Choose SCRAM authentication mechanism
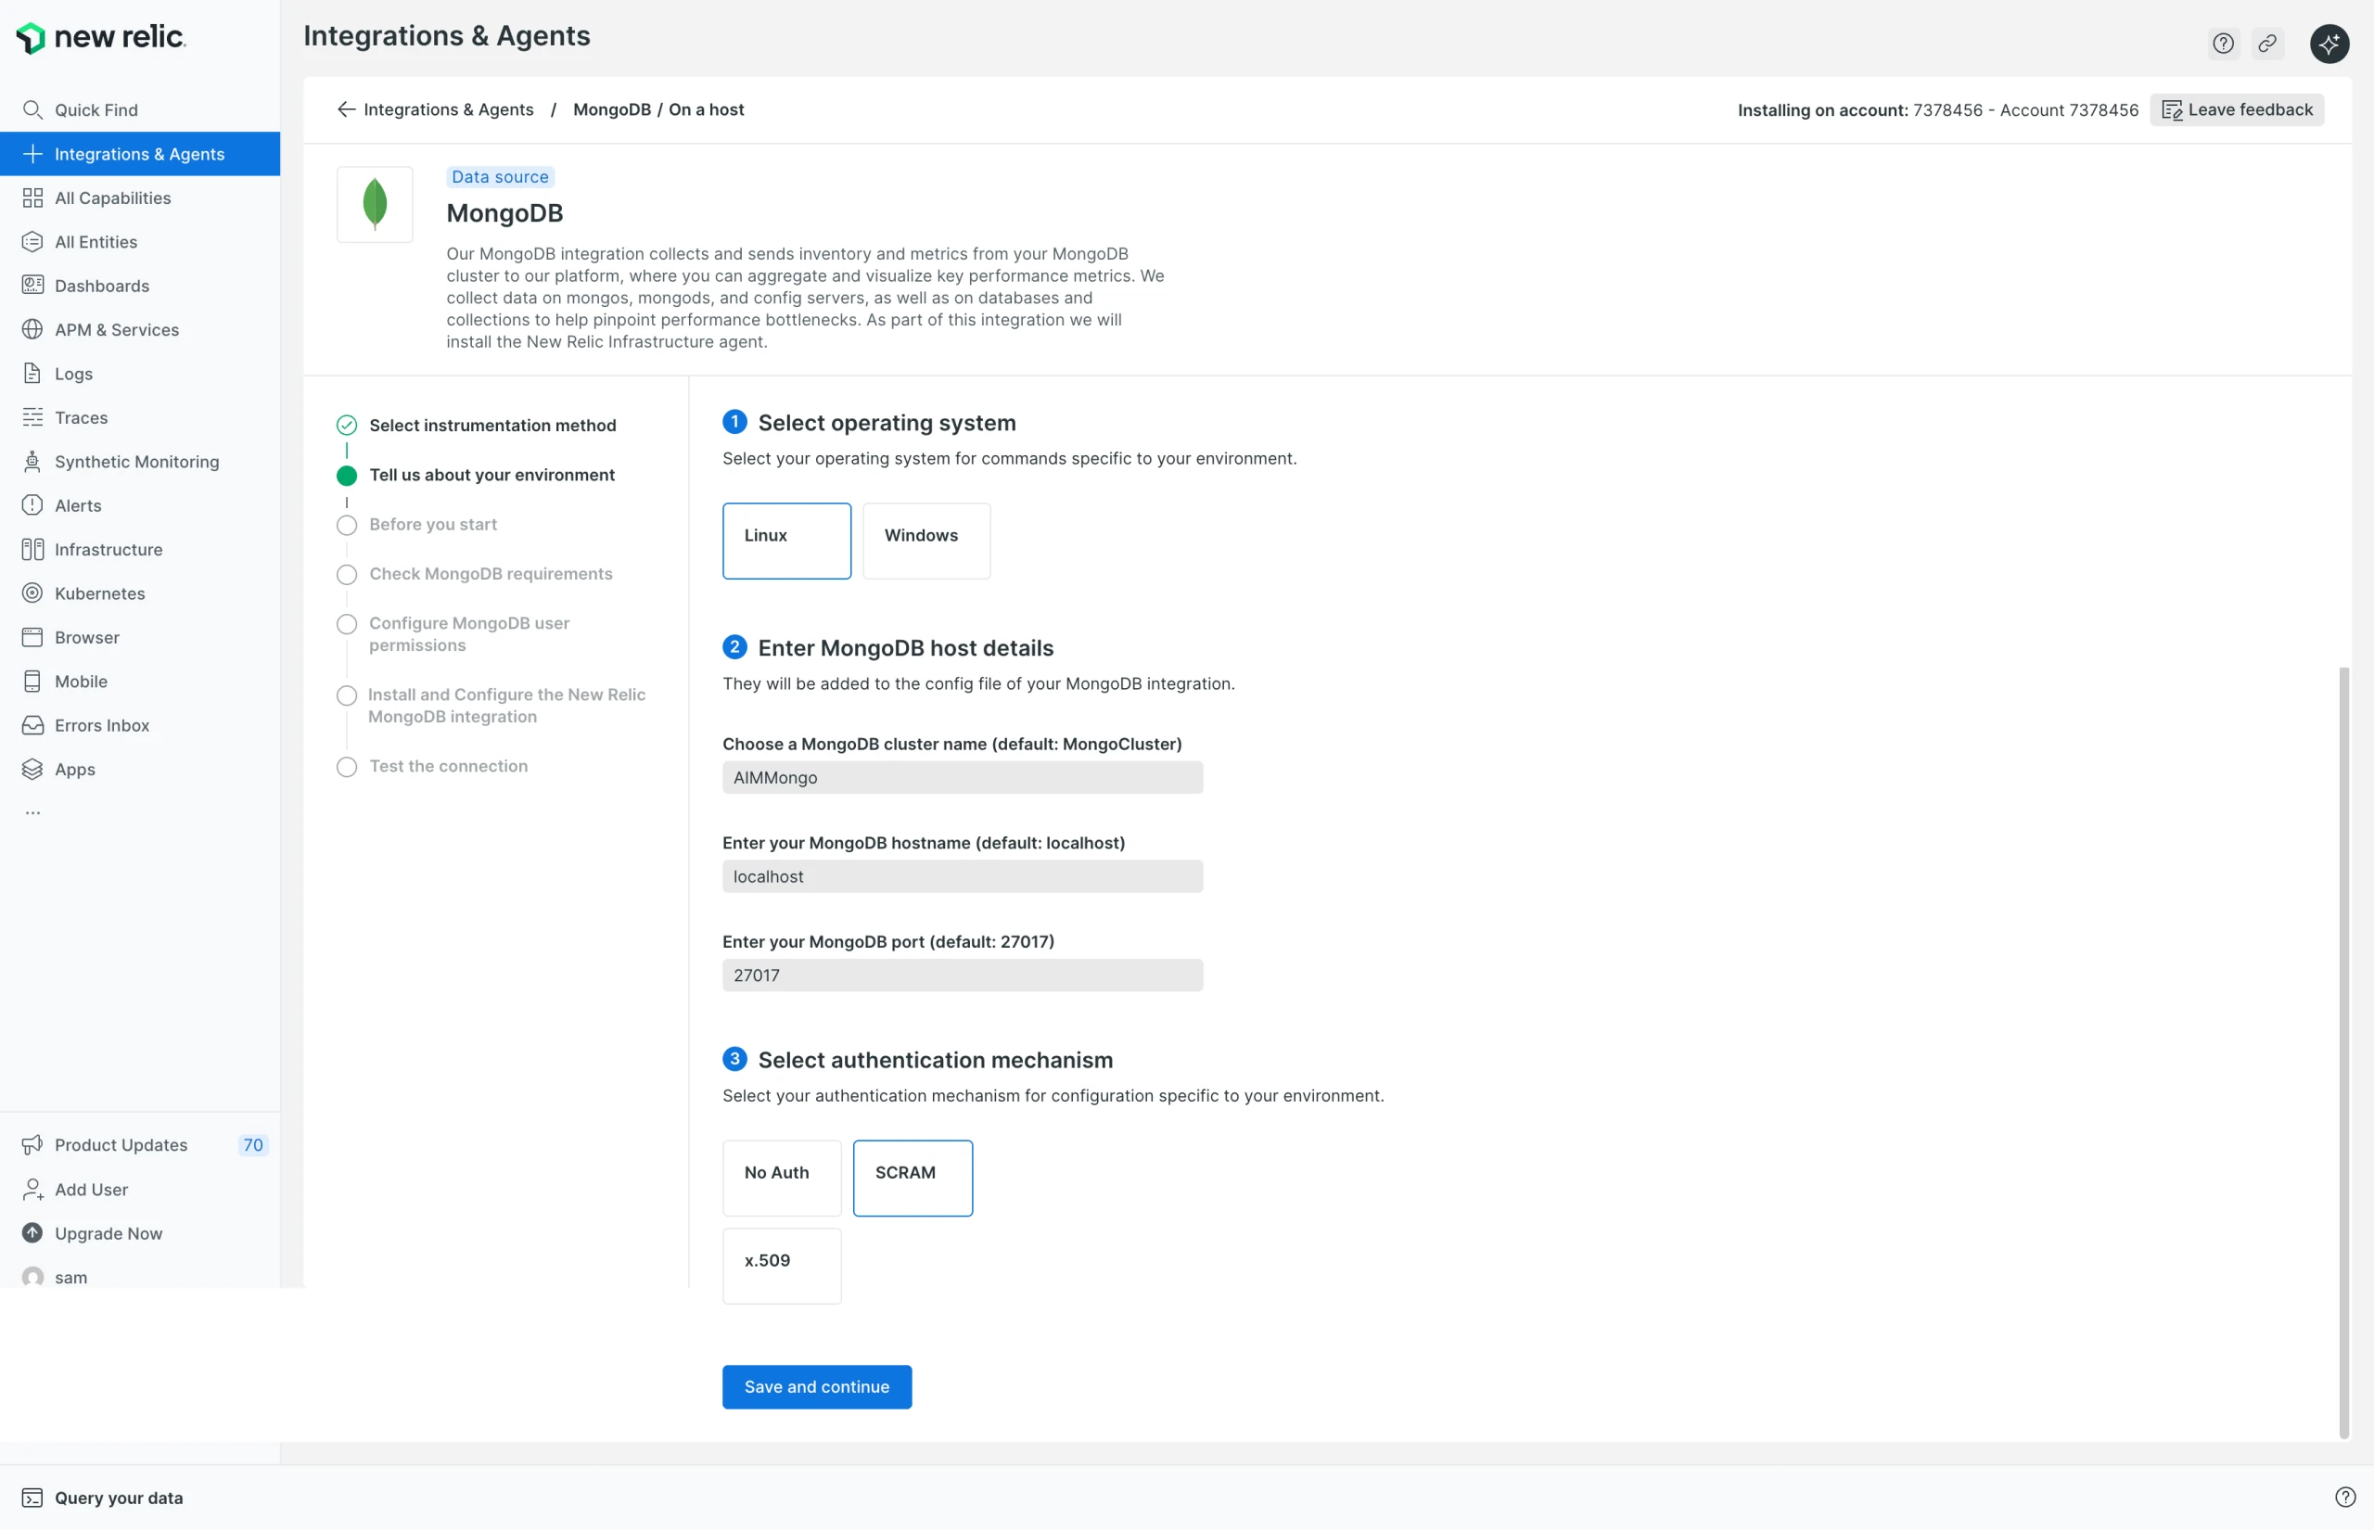The image size is (2374, 1530). tap(913, 1179)
